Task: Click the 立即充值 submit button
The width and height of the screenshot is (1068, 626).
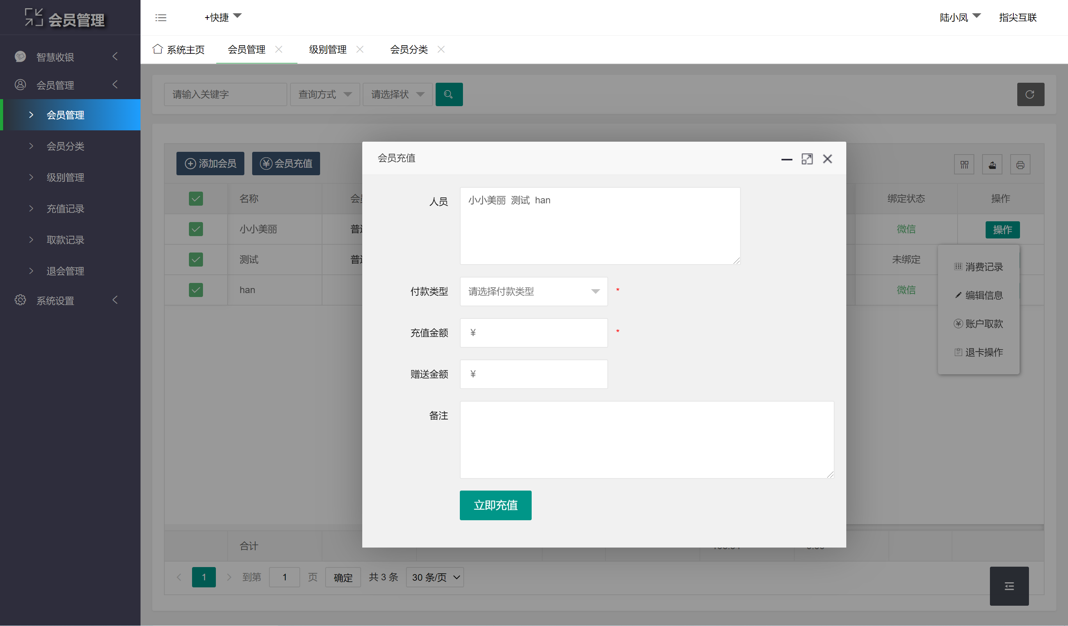Action: pos(495,505)
